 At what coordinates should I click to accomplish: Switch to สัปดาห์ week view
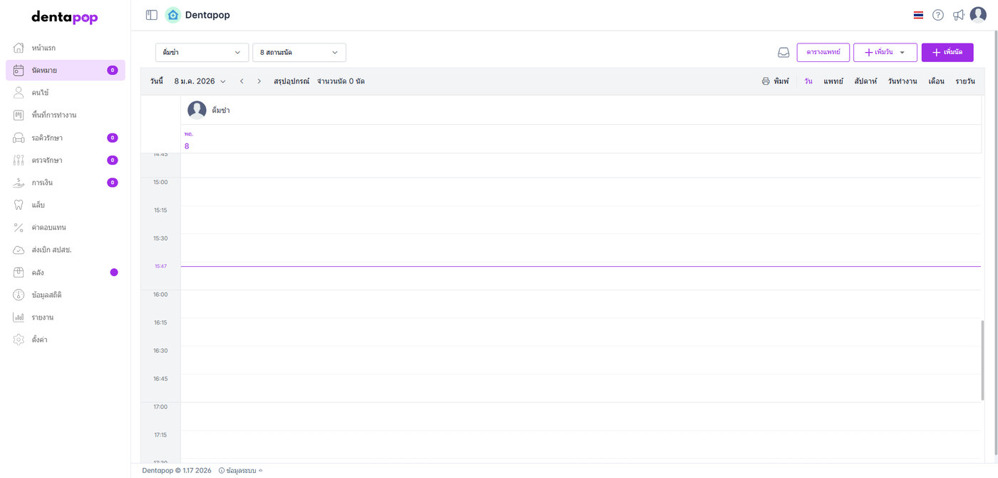tap(865, 81)
